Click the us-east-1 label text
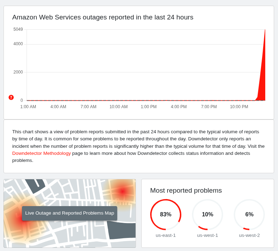The width and height of the screenshot is (278, 251). tap(166, 235)
